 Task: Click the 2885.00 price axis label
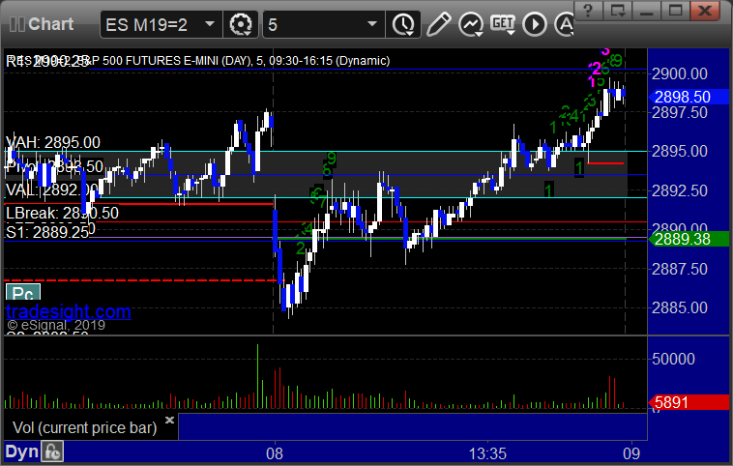click(x=680, y=307)
